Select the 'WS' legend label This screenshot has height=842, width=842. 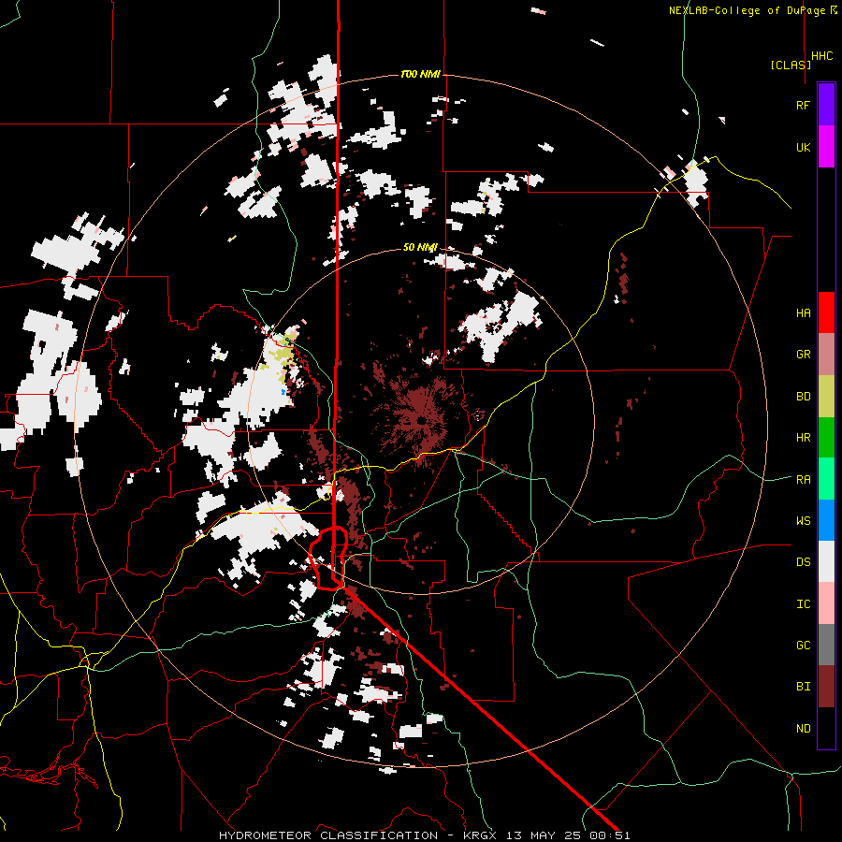[x=803, y=521]
